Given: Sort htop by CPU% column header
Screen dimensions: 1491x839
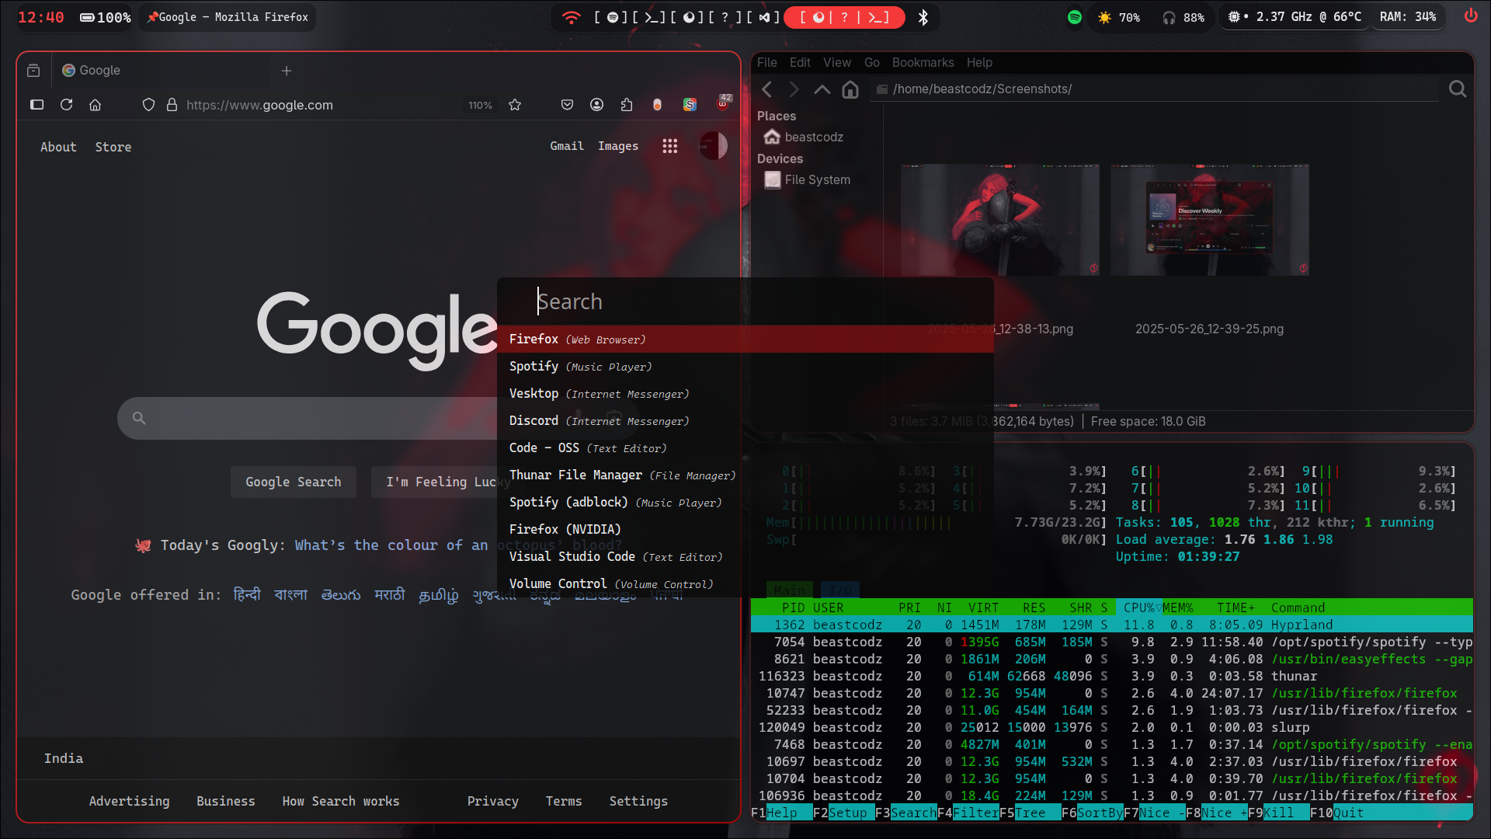Looking at the screenshot, I should click(x=1138, y=607).
